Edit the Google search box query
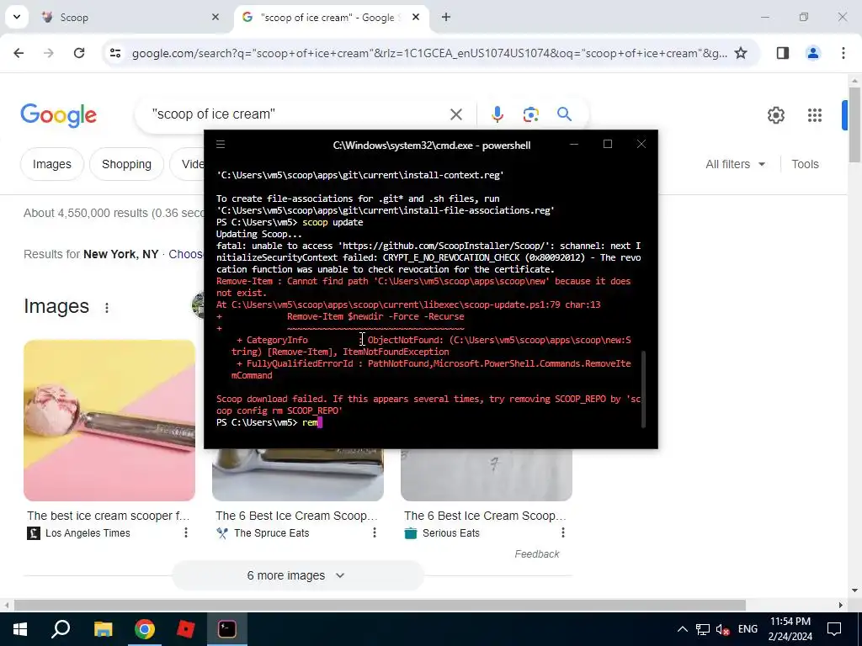 tap(297, 114)
